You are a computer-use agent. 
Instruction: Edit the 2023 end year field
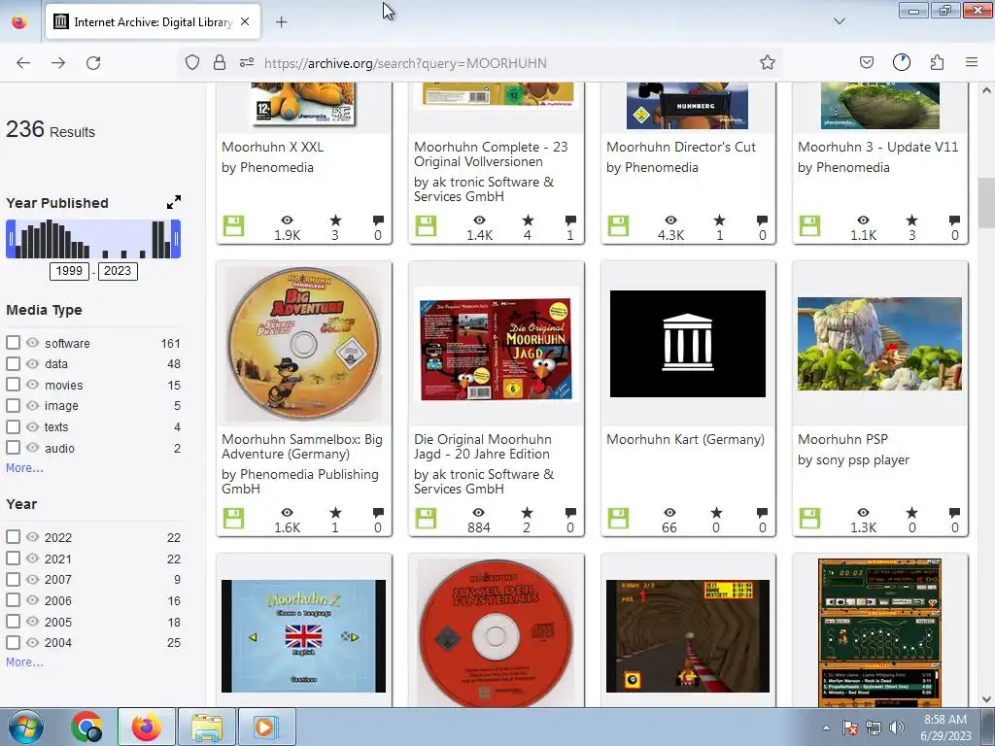pyautogui.click(x=118, y=271)
